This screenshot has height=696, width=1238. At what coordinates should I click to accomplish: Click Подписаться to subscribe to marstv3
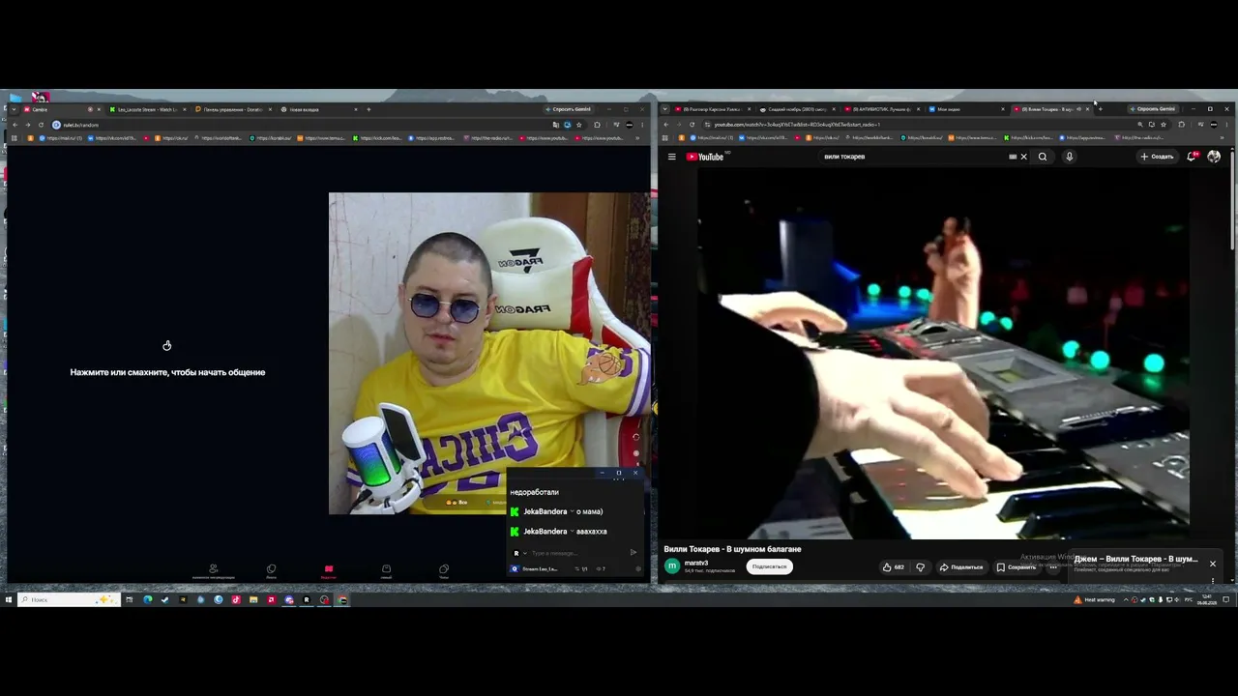click(769, 566)
